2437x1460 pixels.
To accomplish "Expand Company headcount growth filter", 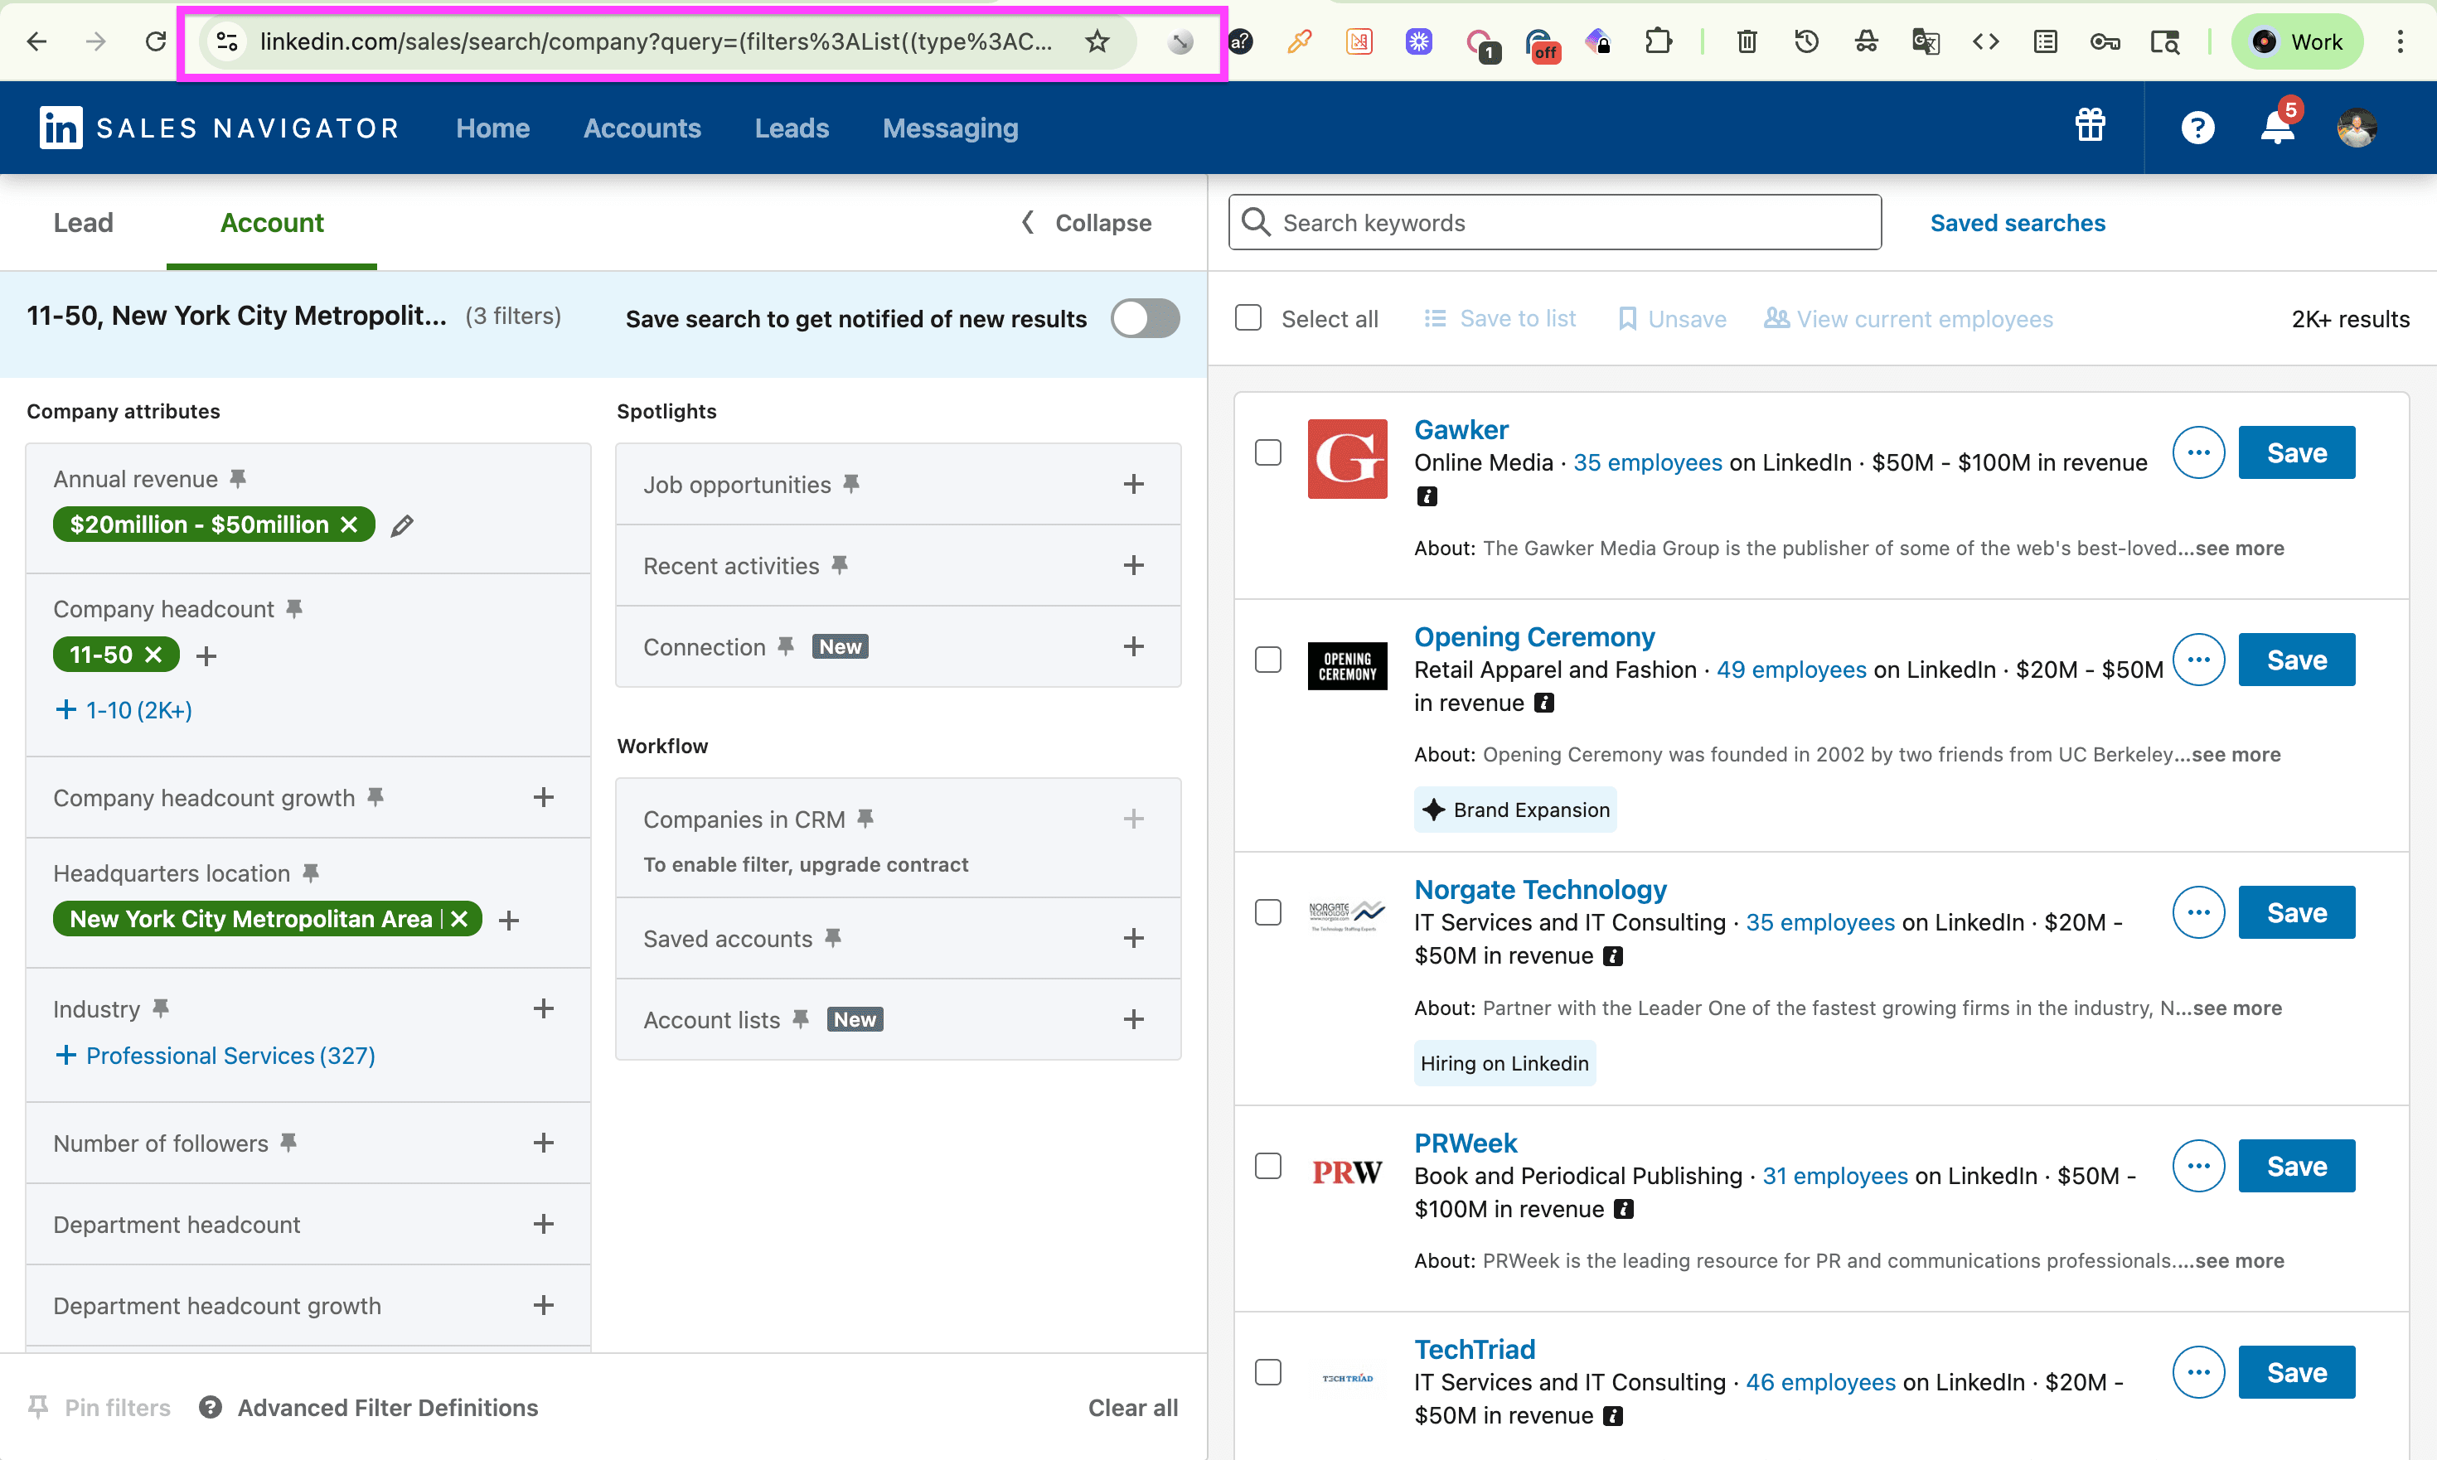I will pyautogui.click(x=543, y=797).
